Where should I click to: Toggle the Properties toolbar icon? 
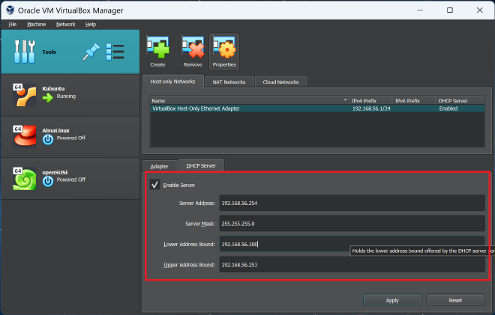[x=224, y=52]
